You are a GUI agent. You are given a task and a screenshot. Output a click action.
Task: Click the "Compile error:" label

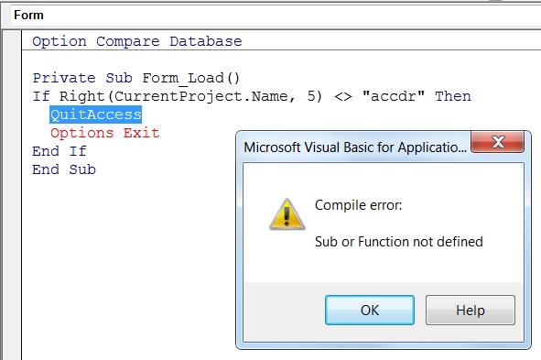tap(358, 205)
